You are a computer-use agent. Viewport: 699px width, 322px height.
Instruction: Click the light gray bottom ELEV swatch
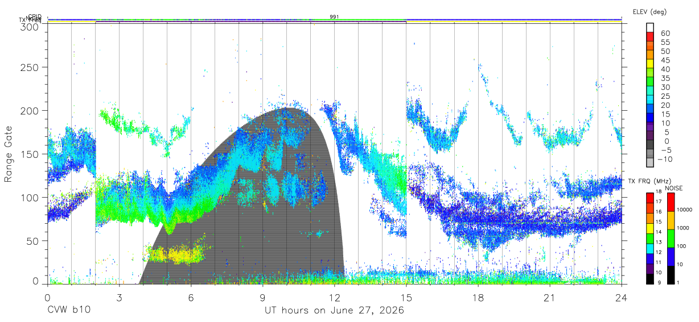coord(651,163)
